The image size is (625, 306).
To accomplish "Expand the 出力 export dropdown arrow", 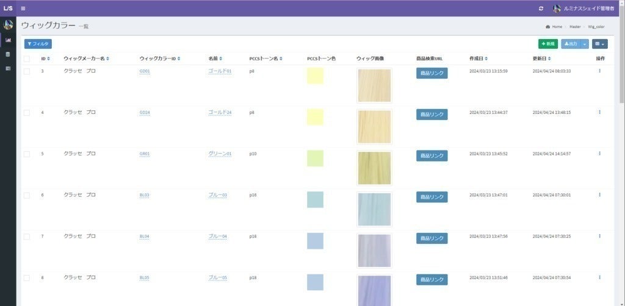I will (x=586, y=44).
